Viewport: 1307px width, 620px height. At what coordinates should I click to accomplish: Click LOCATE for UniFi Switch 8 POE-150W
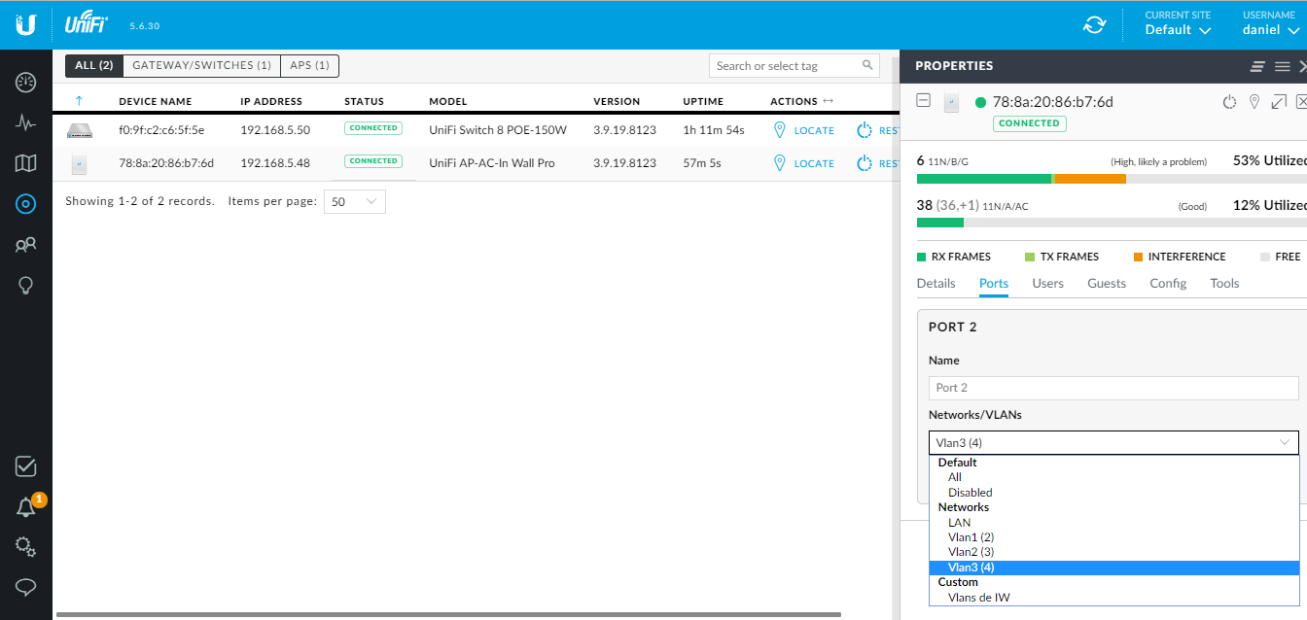[804, 130]
